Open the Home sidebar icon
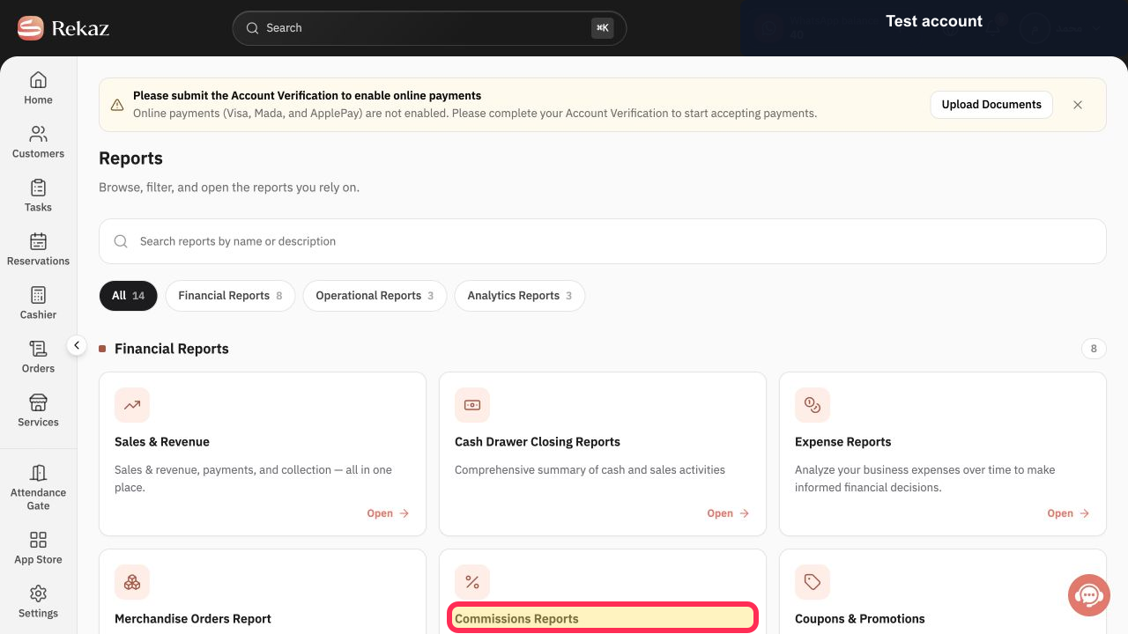Viewport: 1128px width, 634px height. pos(38,81)
